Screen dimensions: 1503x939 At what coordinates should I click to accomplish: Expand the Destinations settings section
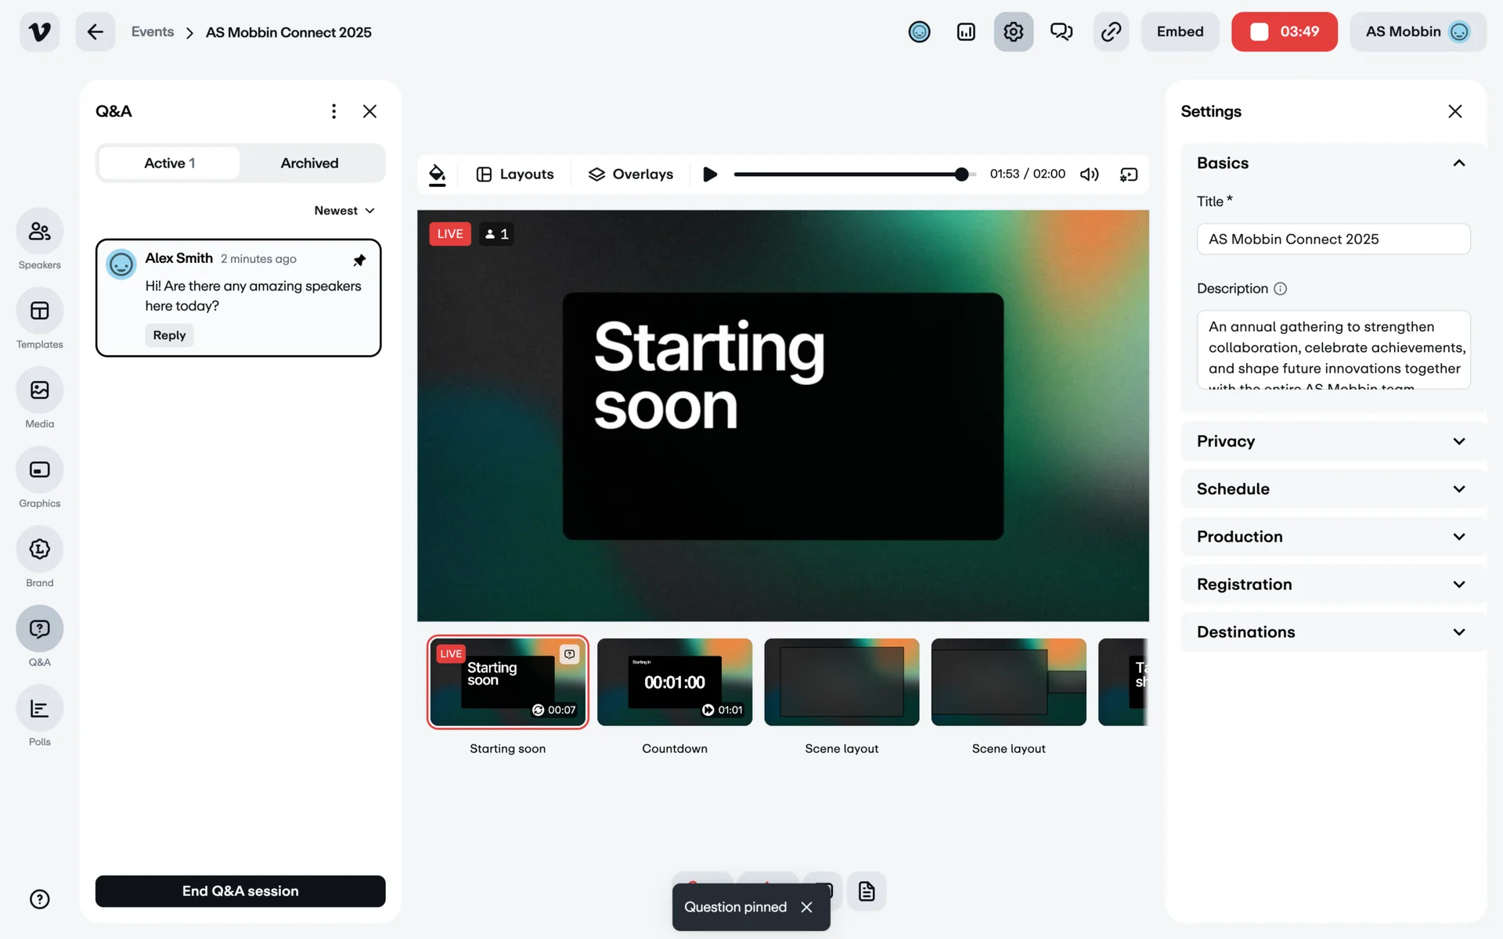coord(1331,632)
